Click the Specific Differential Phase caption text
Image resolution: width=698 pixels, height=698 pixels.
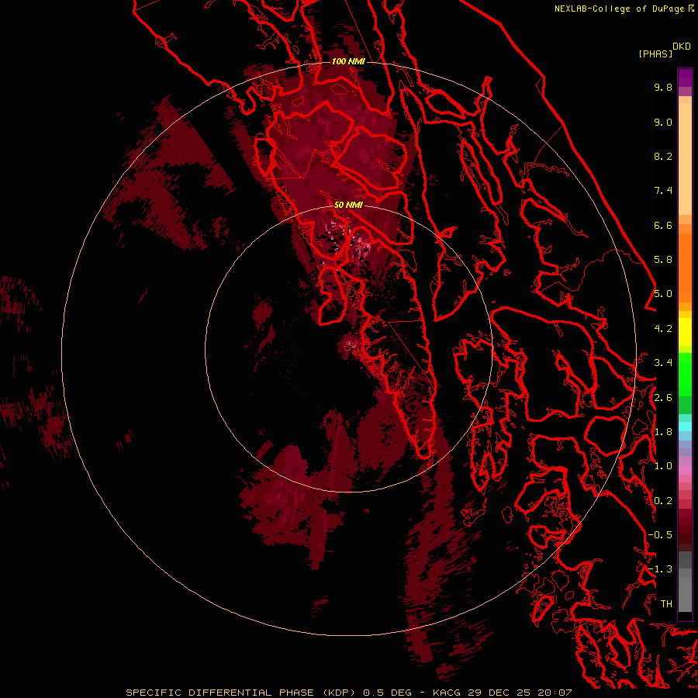[x=348, y=693]
